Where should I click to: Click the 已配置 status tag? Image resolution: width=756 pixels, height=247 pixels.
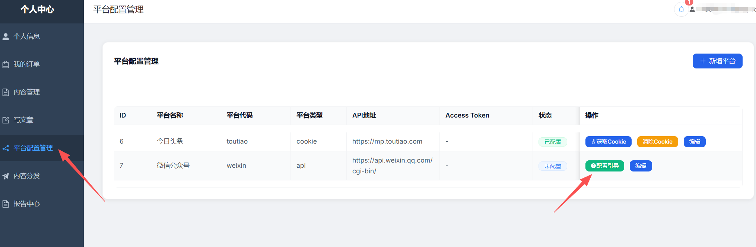(x=553, y=142)
